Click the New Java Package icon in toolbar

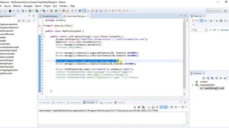[x=52, y=11]
